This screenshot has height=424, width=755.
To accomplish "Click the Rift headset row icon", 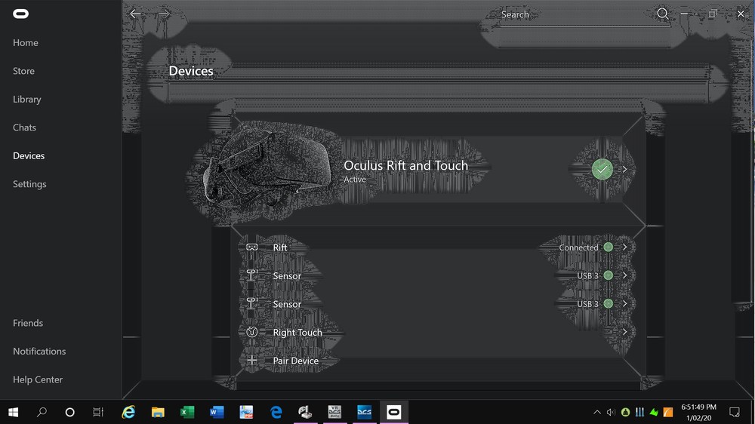I will (252, 247).
